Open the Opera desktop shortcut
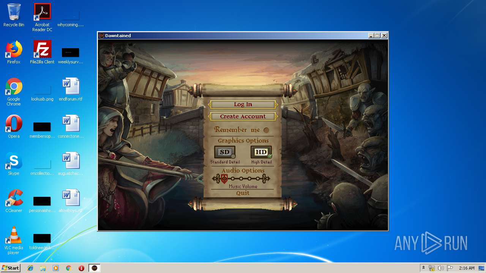486x273 pixels. (x=14, y=127)
